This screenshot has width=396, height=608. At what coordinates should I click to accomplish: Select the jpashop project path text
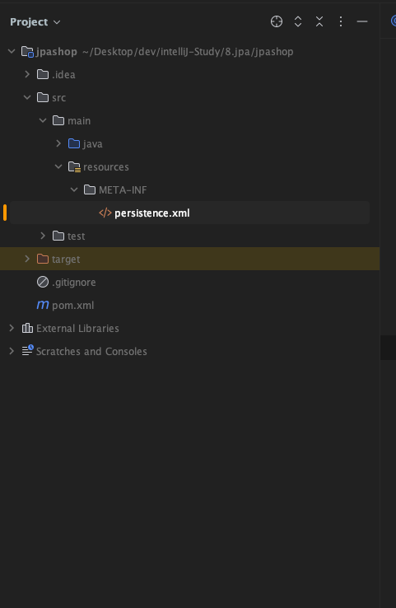coord(188,52)
